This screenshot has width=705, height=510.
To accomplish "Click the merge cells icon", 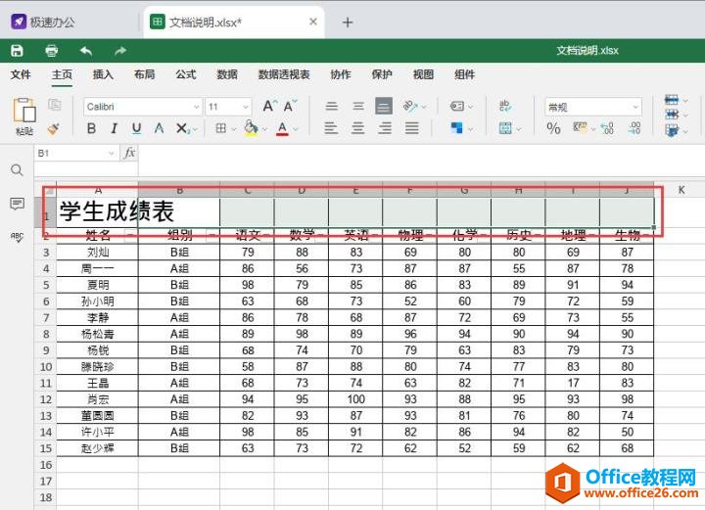I will (x=505, y=128).
